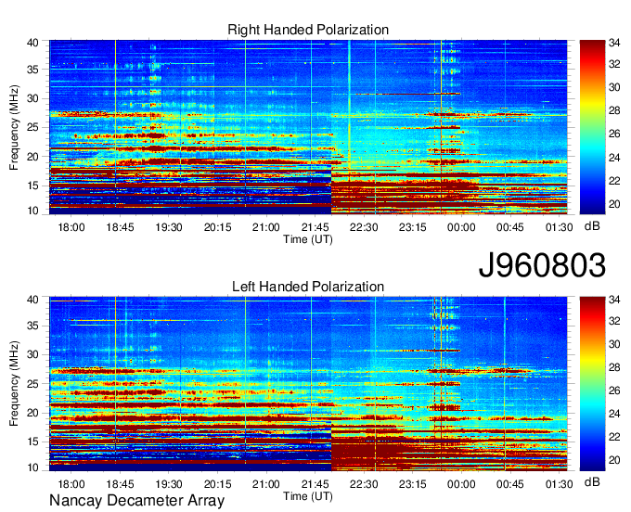Click the 21:00 time tick of Right Handed plot
The image size is (631, 512).
266,227
